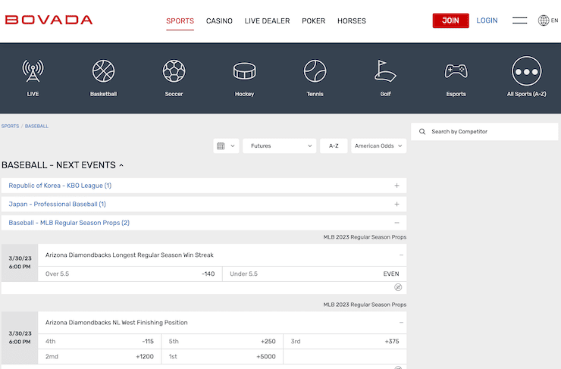Open the Live betting icon
The image size is (561, 369).
(x=33, y=72)
